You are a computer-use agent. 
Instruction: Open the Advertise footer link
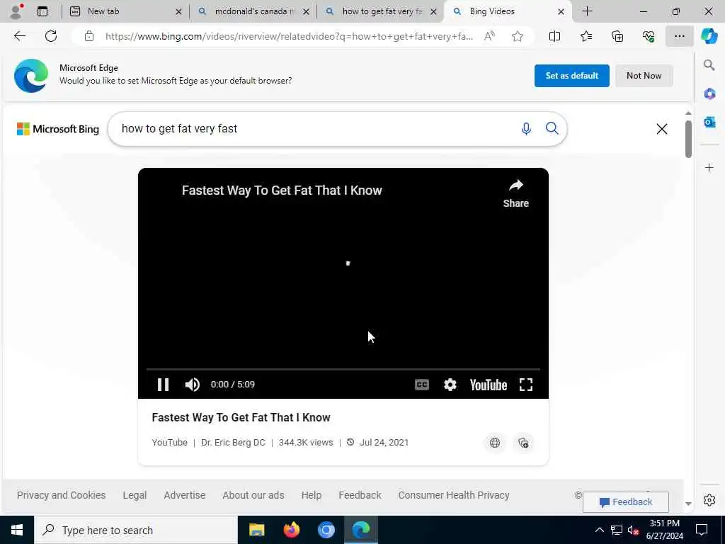coord(185,495)
